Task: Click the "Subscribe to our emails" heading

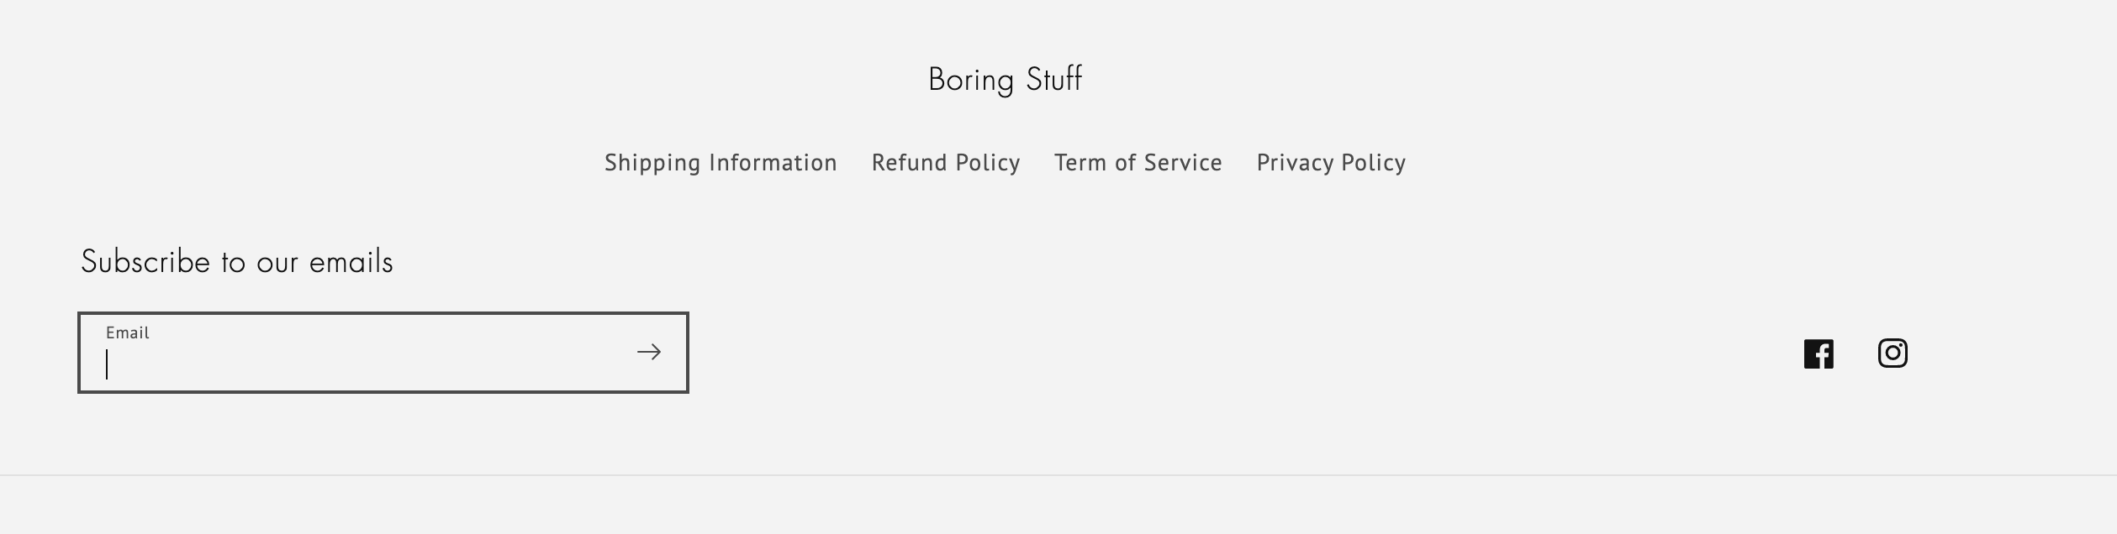Action: [x=237, y=262]
